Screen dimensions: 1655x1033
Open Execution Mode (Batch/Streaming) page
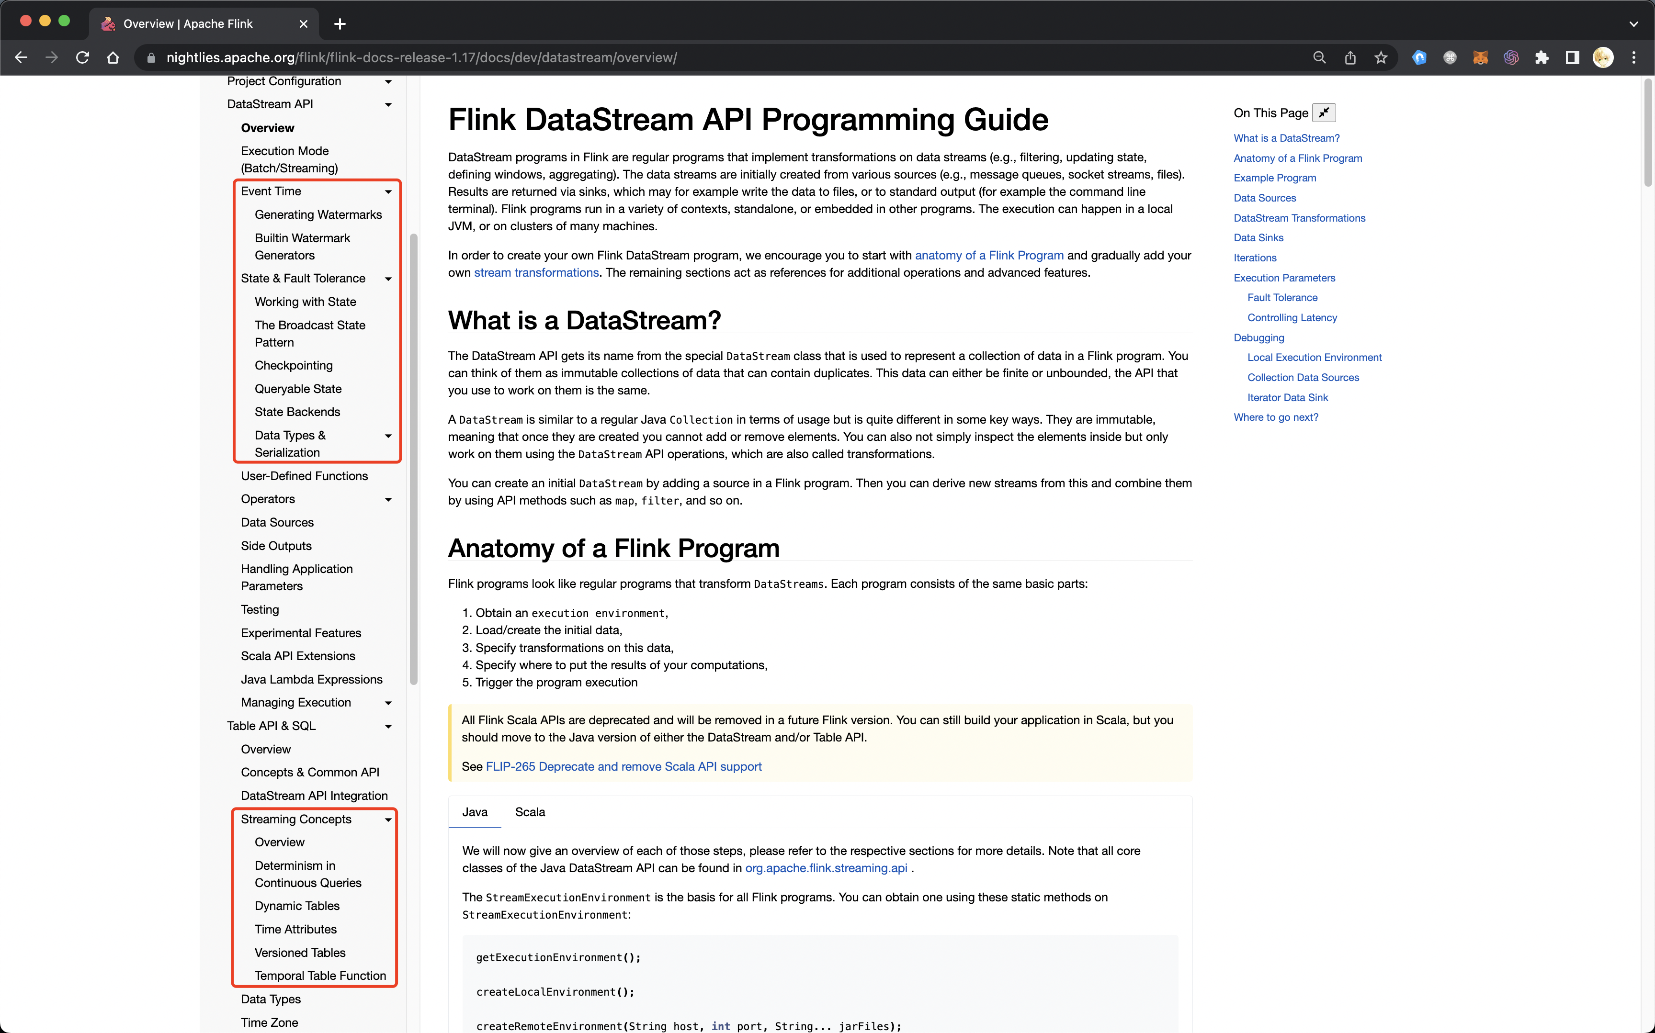pyautogui.click(x=289, y=159)
